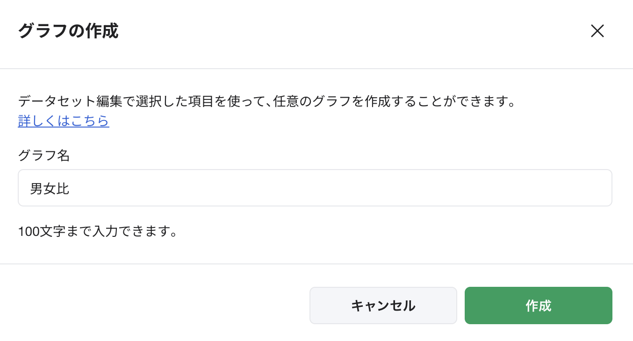The height and width of the screenshot is (341, 633).
Task: Cancel graph creation with キャンセル
Action: point(383,305)
